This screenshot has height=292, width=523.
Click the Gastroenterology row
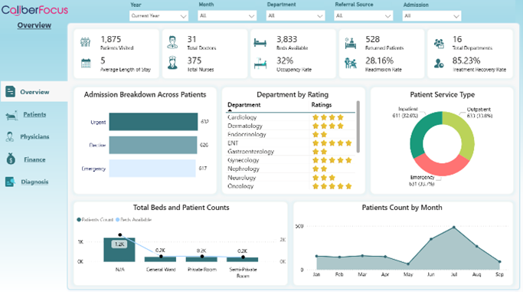pos(290,152)
